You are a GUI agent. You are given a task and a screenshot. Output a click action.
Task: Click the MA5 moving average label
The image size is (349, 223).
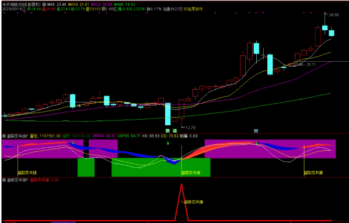click(57, 5)
